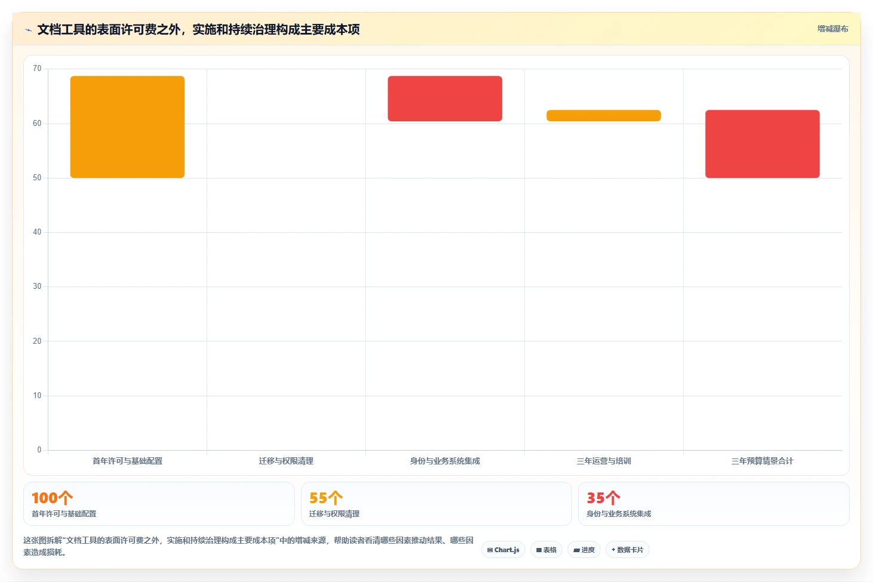Click the x-axis label 迁移与权限清理
873x582 pixels.
coord(286,461)
